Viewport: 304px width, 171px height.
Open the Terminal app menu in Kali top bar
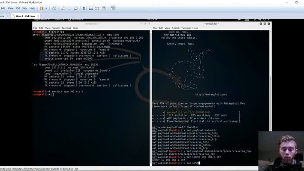[76, 19]
